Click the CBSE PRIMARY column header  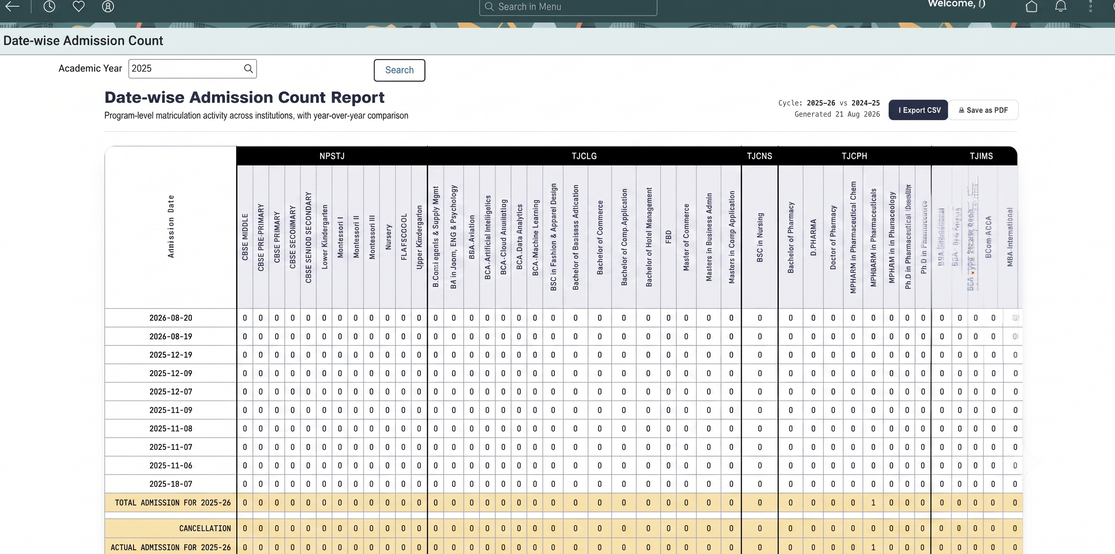pyautogui.click(x=277, y=237)
